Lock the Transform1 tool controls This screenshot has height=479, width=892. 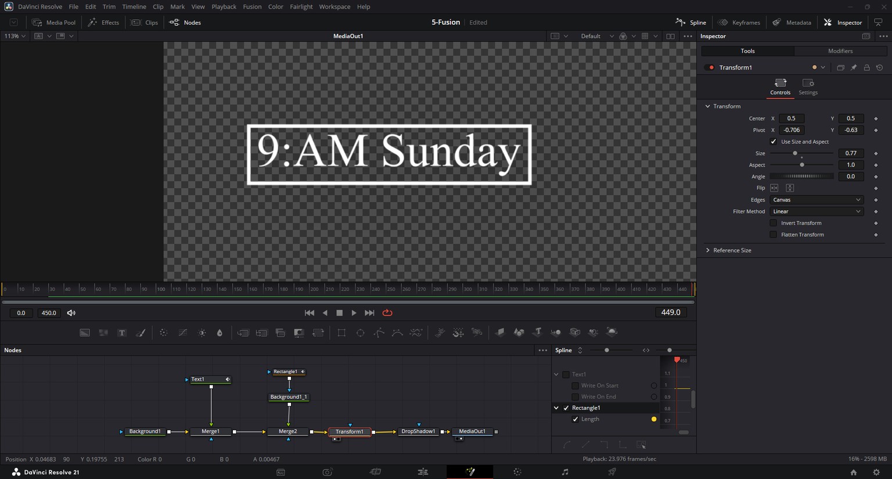click(x=867, y=67)
